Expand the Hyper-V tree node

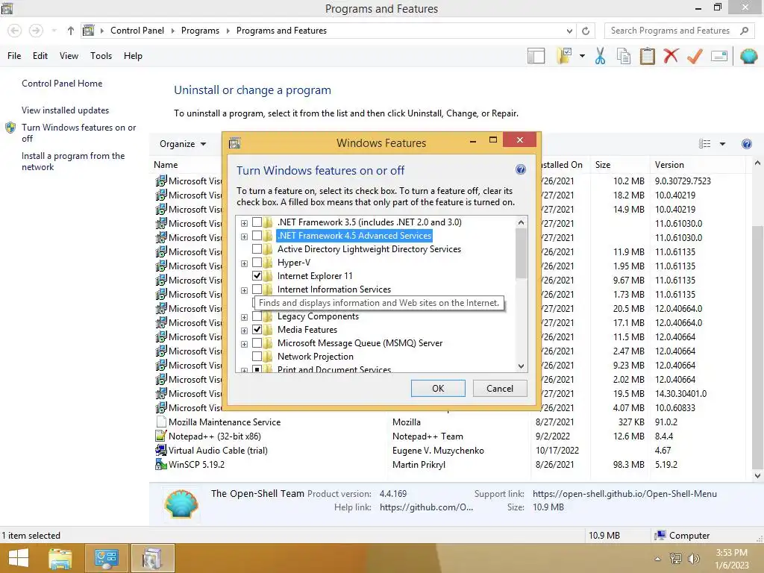pyautogui.click(x=244, y=263)
